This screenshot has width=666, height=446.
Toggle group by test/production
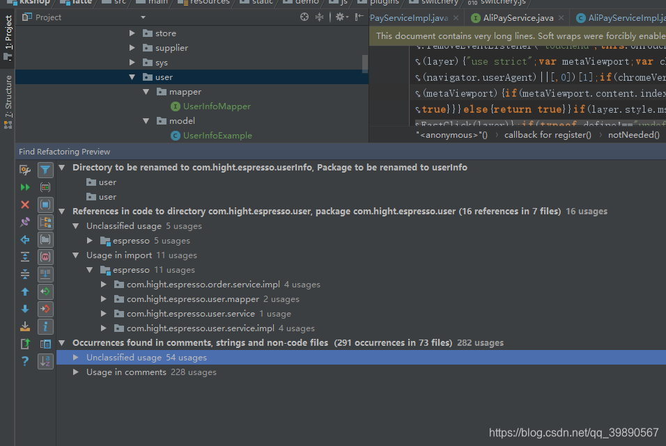[45, 188]
